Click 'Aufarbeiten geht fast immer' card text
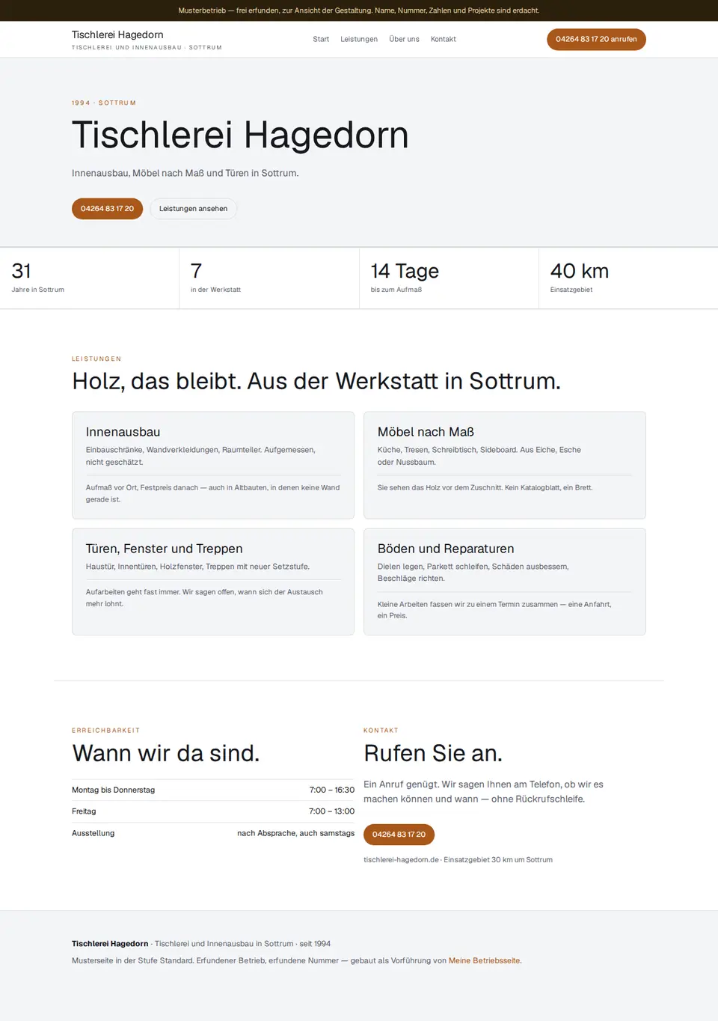718x1021 pixels. pyautogui.click(x=204, y=598)
